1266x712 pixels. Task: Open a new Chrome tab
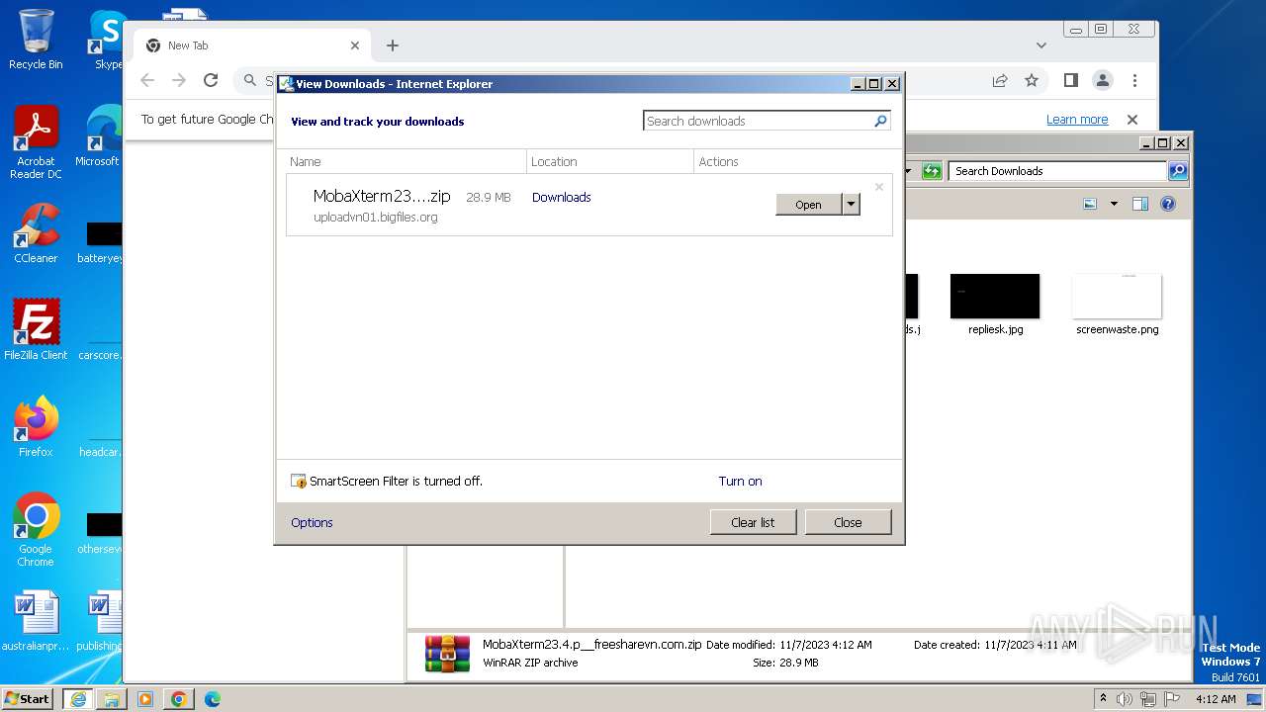tap(393, 45)
